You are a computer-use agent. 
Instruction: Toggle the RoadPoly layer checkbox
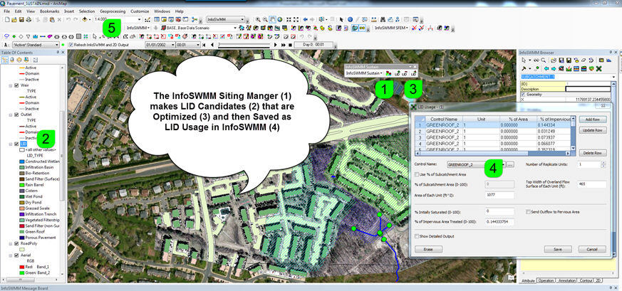pos(16,243)
